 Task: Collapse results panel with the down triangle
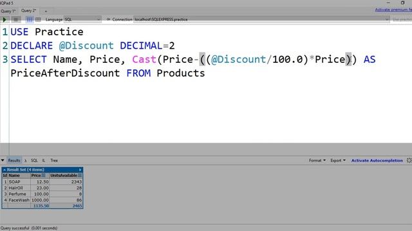point(3,160)
